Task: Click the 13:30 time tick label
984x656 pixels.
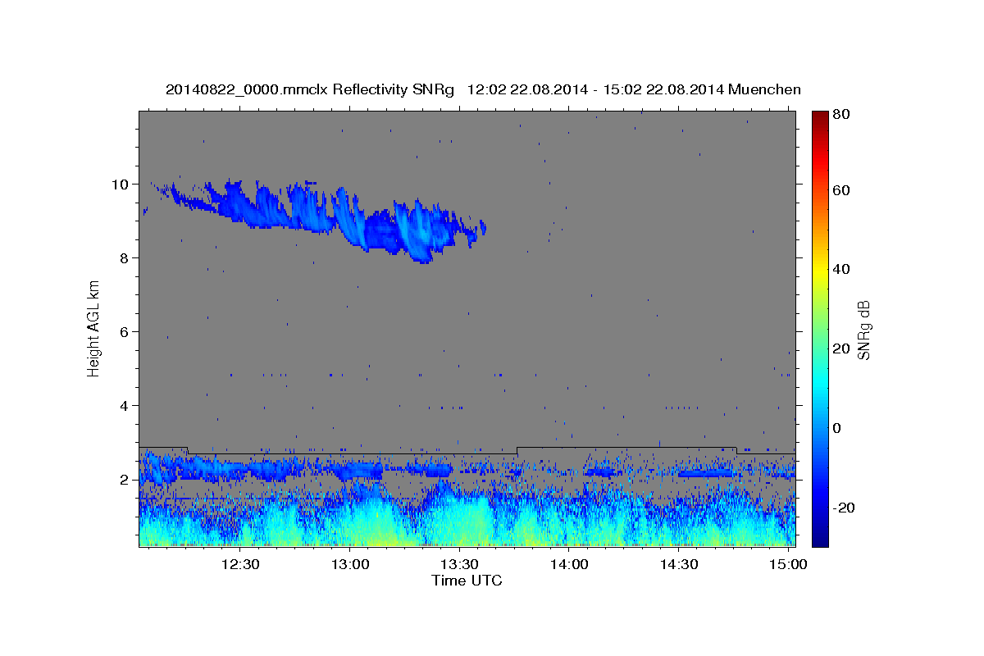Action: coord(459,564)
